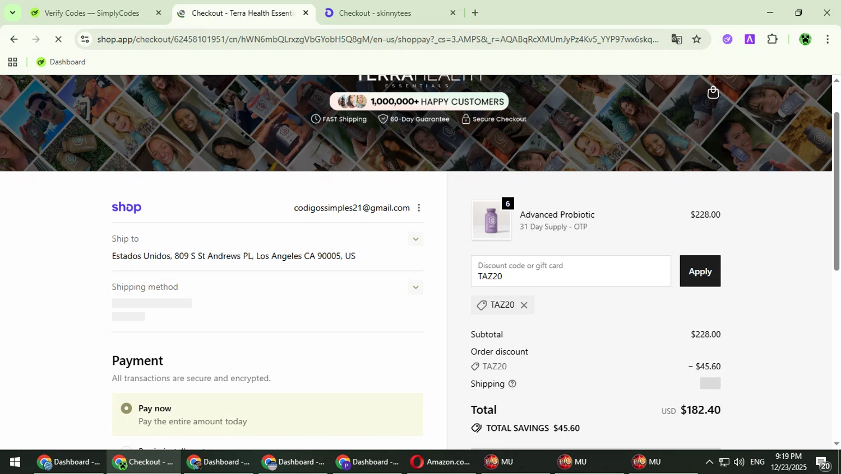Expand the Shipping method section

415,287
